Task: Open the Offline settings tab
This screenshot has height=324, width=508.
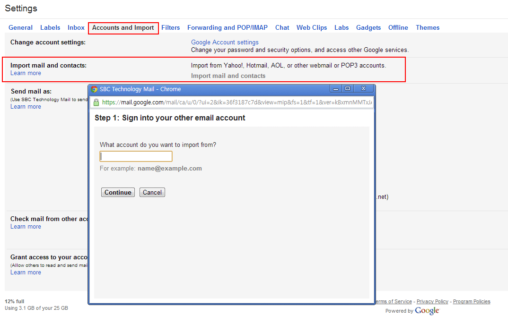Action: (x=398, y=28)
